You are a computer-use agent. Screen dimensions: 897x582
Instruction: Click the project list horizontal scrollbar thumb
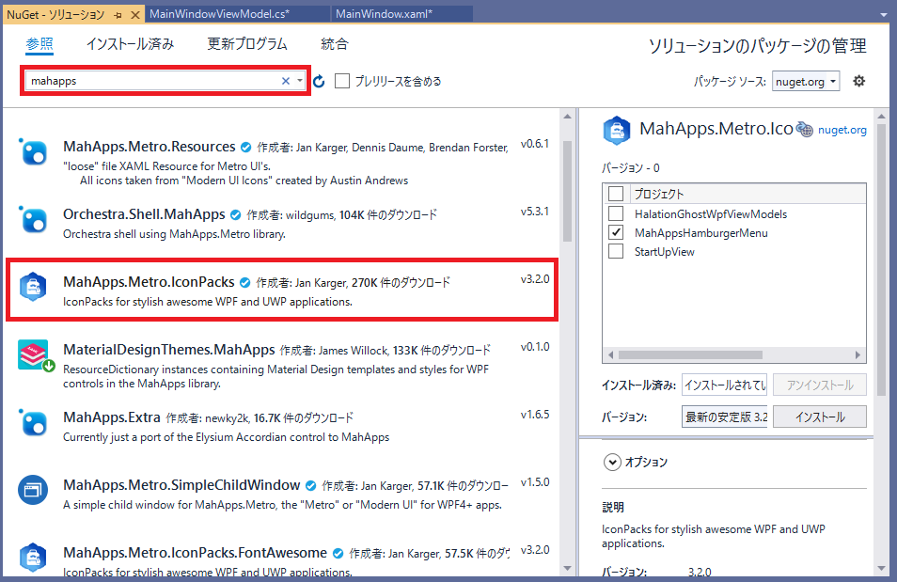pos(690,354)
